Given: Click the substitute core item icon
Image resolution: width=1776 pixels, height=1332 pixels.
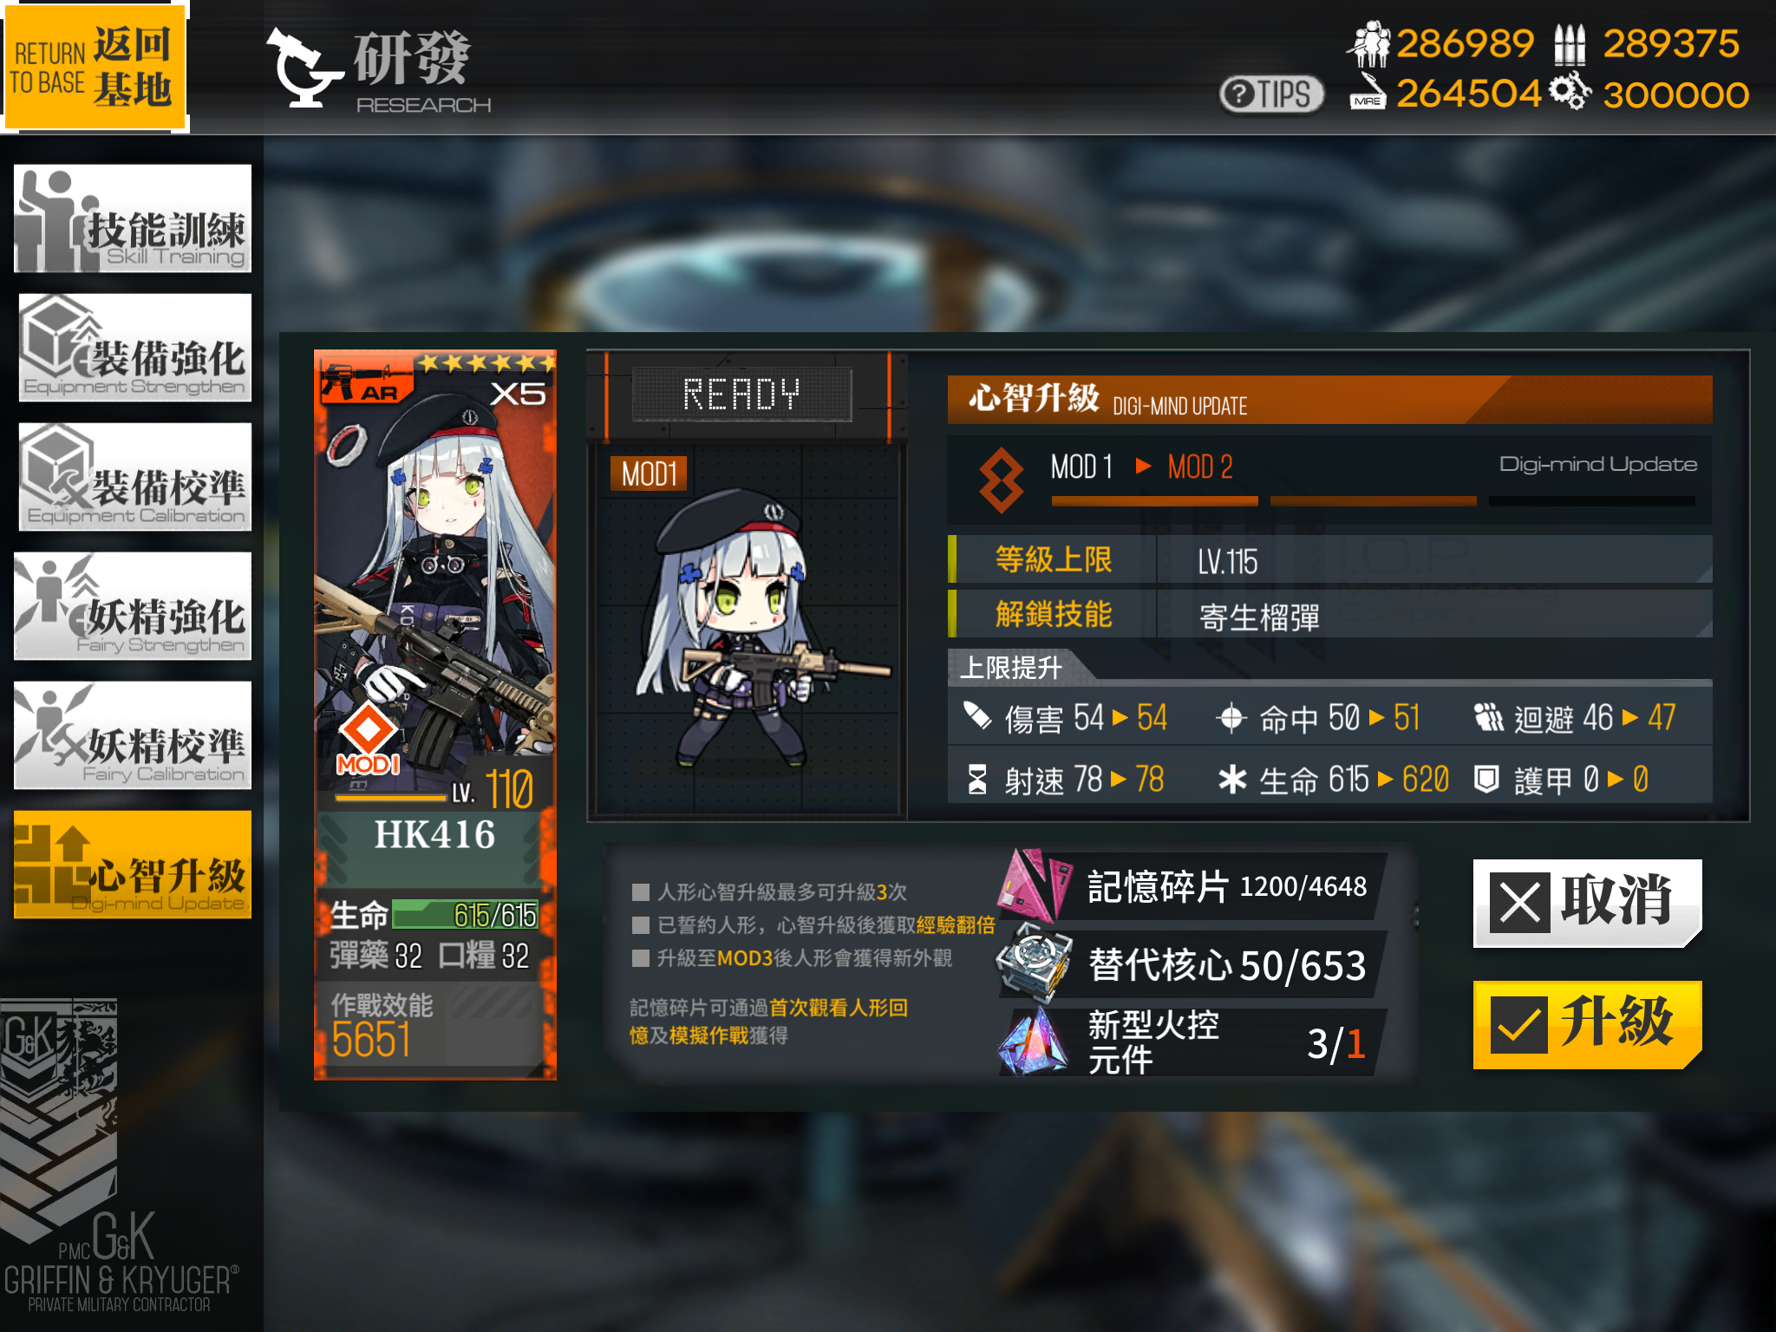Looking at the screenshot, I should [x=1032, y=963].
